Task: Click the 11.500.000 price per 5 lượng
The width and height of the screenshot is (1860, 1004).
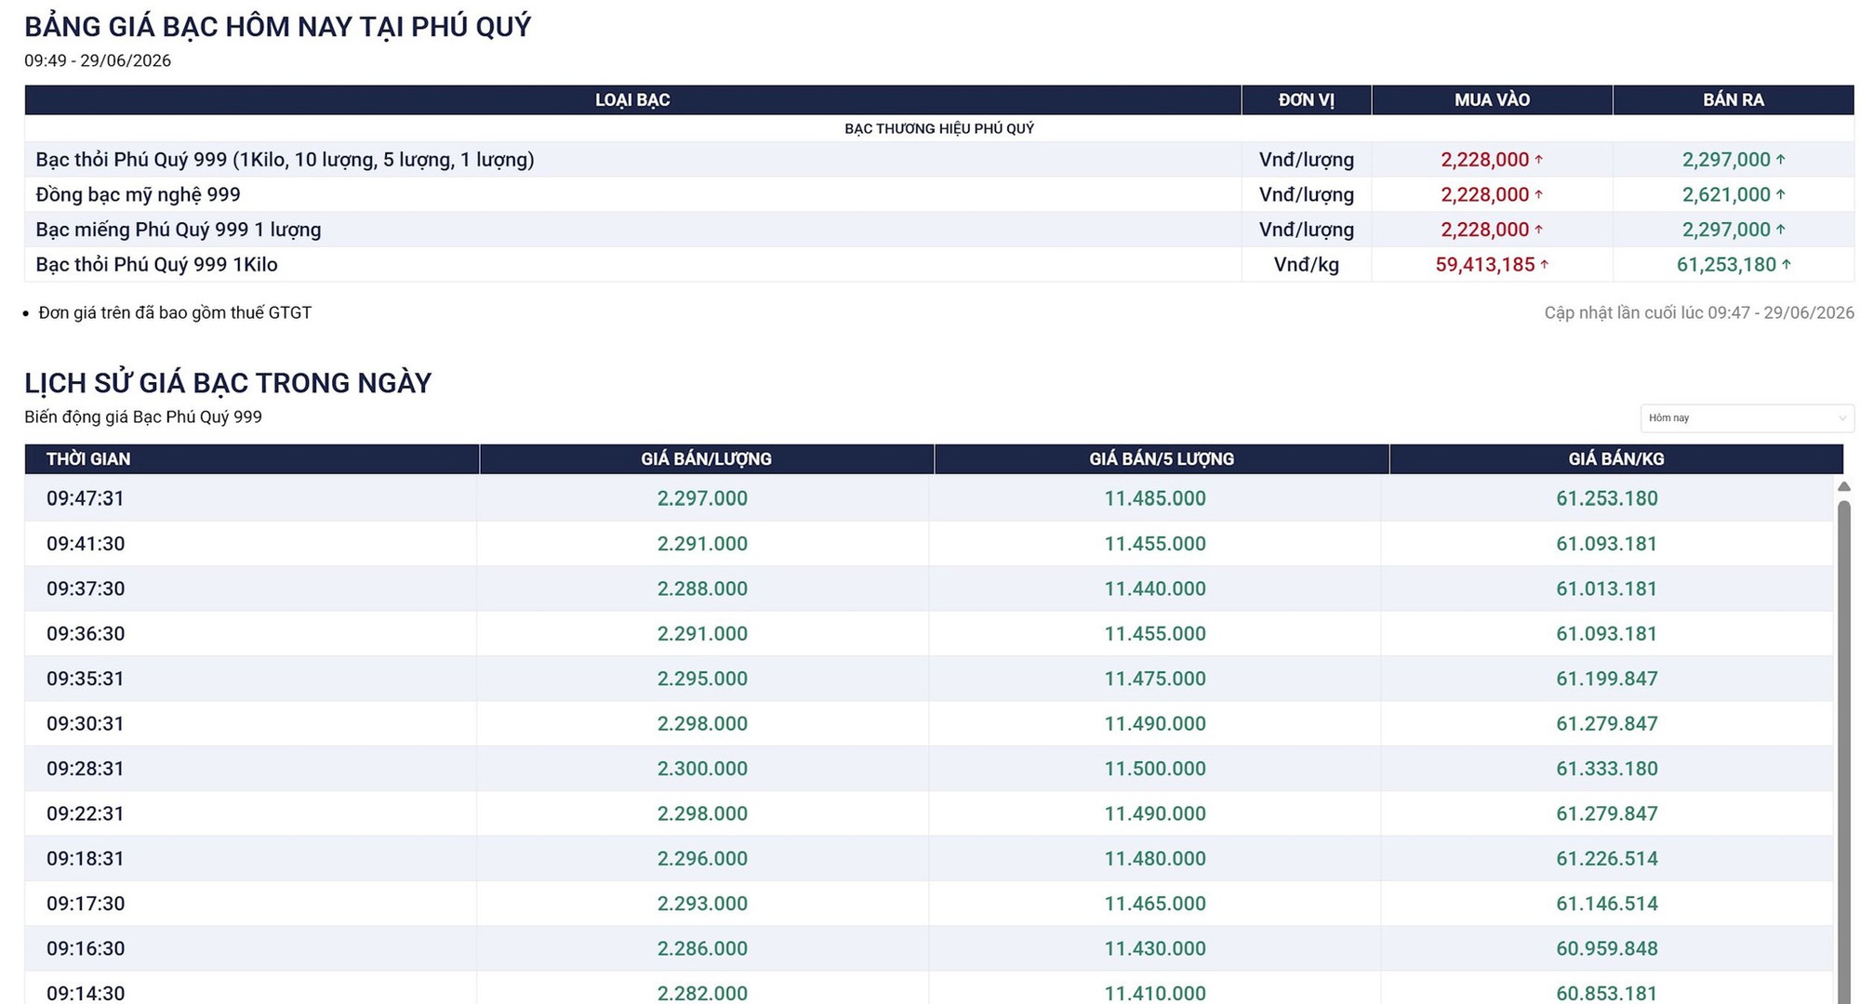Action: (1155, 769)
